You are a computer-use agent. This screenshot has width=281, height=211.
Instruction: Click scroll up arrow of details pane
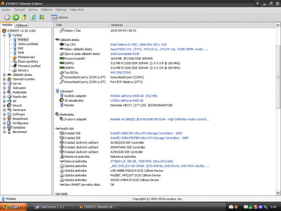point(278,25)
